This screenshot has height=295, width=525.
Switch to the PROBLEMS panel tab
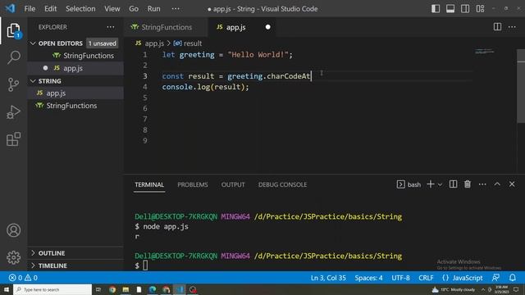[x=193, y=184]
